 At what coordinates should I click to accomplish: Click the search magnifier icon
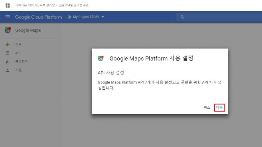tap(182, 17)
